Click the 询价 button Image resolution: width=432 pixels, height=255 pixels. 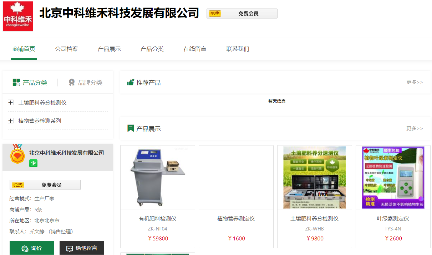click(32, 248)
